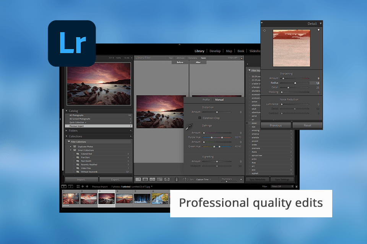The image size is (367, 244).
Task: Click the Detail panel switch at top-left
Action: click(261, 23)
